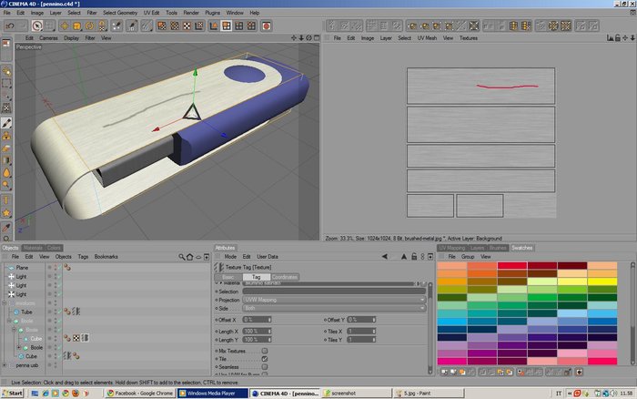
Task: Open the Side dropdown set to Both
Action: pos(334,308)
